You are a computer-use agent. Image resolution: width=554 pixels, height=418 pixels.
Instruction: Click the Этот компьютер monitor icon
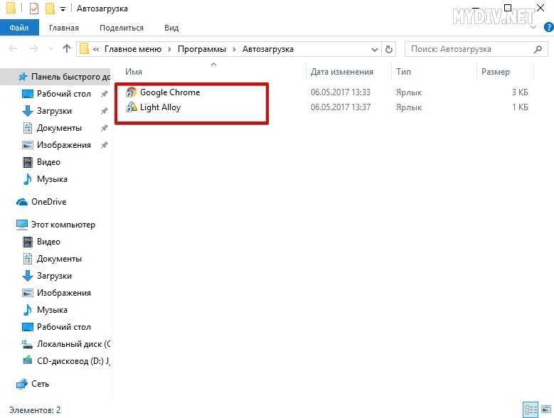(x=22, y=225)
